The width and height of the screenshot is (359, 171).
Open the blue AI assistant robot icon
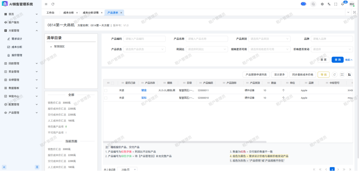pos(303,4)
